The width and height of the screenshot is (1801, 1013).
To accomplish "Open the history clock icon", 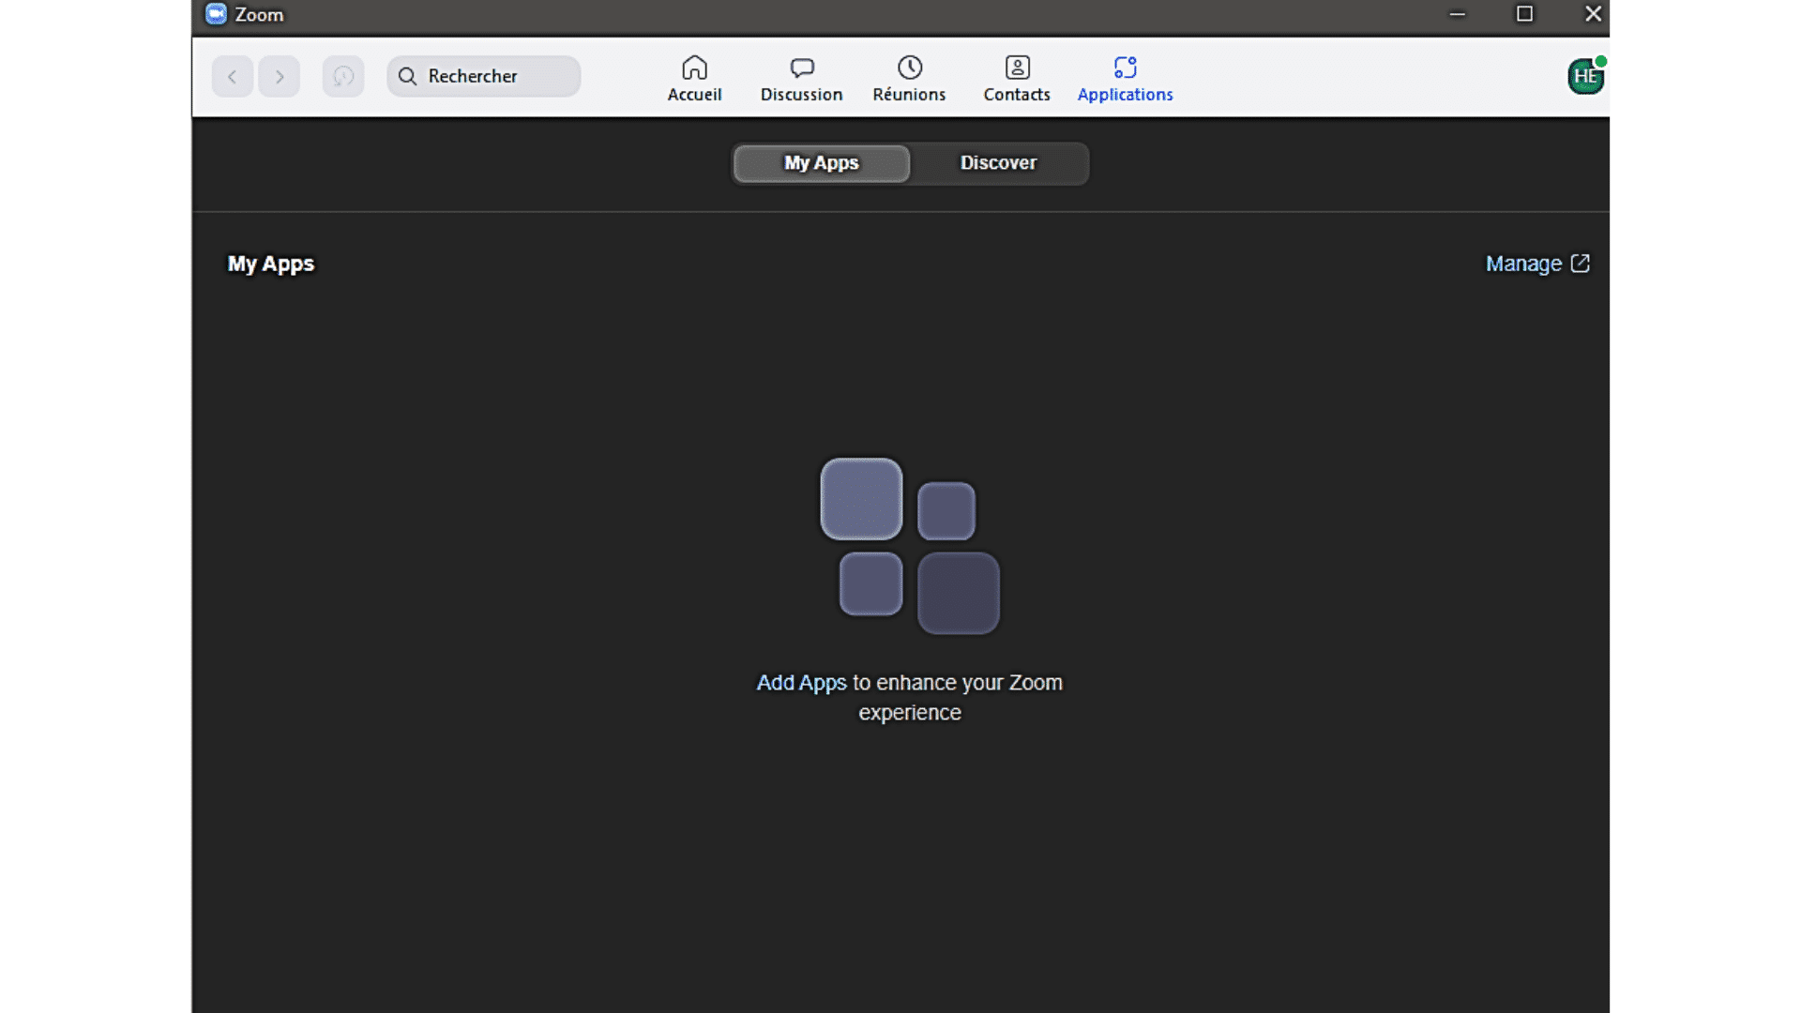I will 343,76.
